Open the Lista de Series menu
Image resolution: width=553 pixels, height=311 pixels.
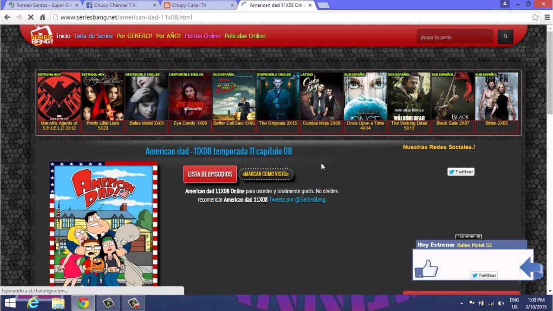point(93,36)
